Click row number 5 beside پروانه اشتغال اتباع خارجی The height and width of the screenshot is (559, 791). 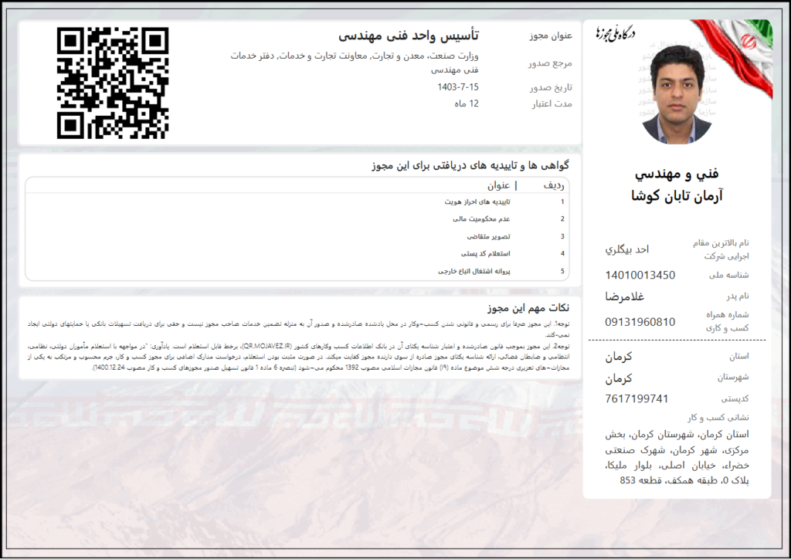(x=562, y=271)
